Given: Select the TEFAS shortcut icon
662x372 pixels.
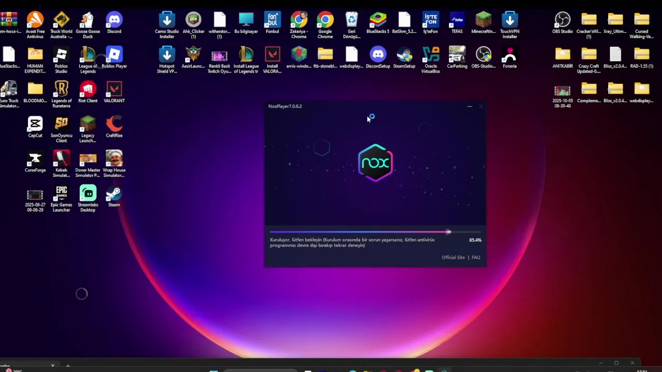Looking at the screenshot, I should point(457,23).
